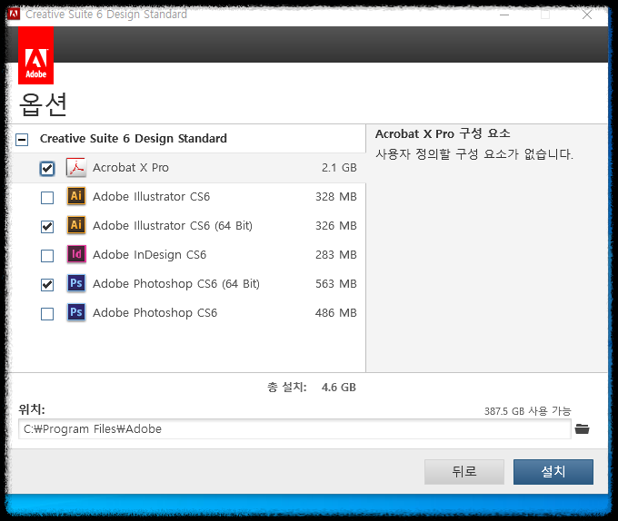Open the folder browse icon for install location

(x=583, y=428)
